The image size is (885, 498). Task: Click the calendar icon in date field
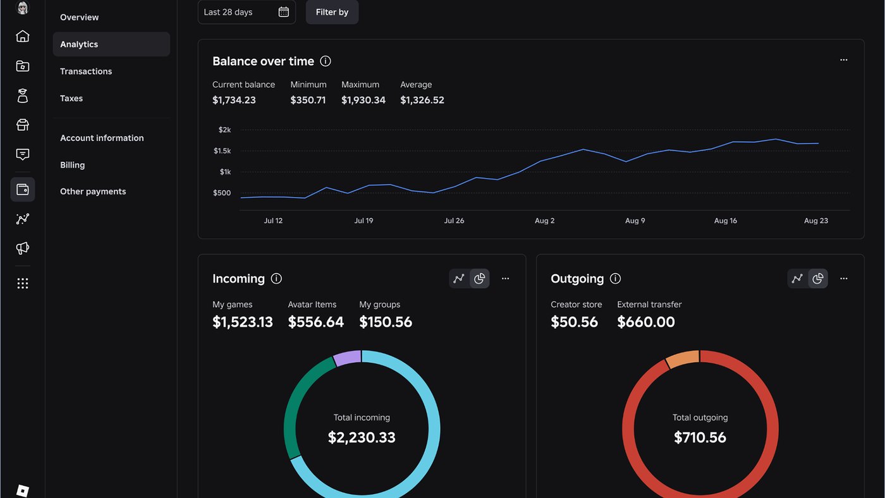click(284, 12)
